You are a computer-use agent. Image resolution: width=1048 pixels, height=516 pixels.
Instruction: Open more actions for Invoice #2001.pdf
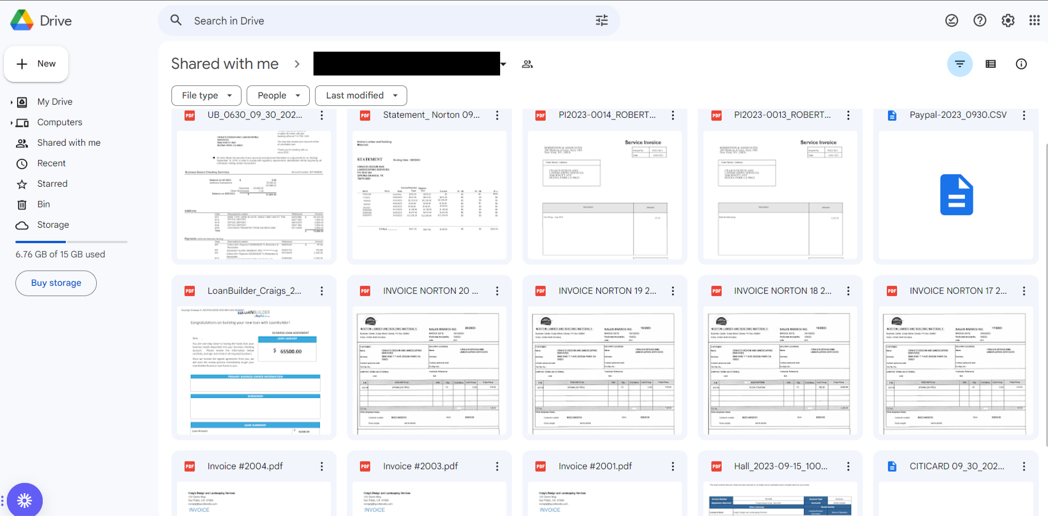[673, 466]
